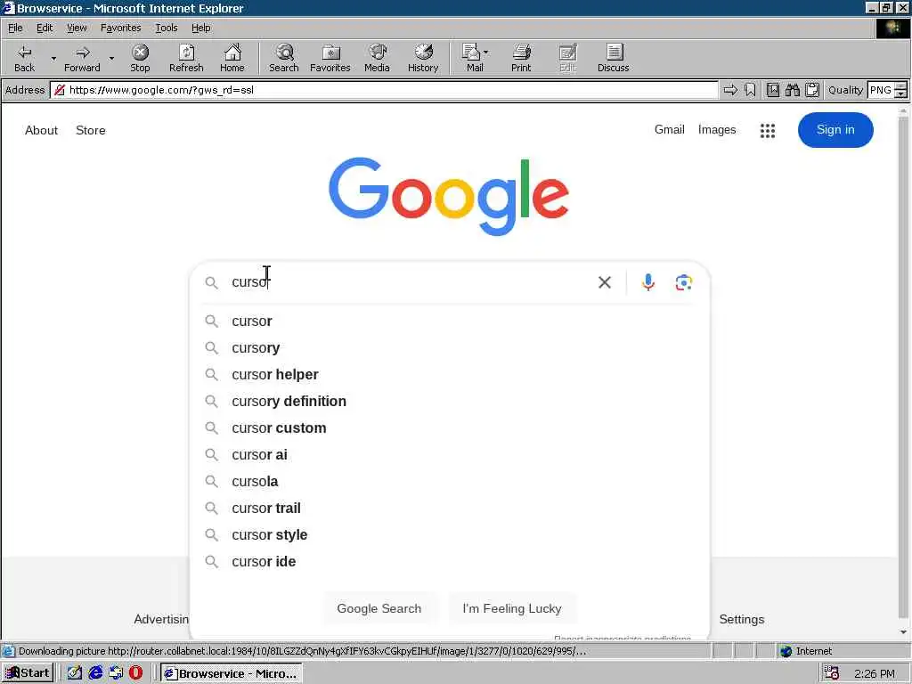Click the Google Search button
Viewport: 912px width, 684px height.
pyautogui.click(x=379, y=608)
